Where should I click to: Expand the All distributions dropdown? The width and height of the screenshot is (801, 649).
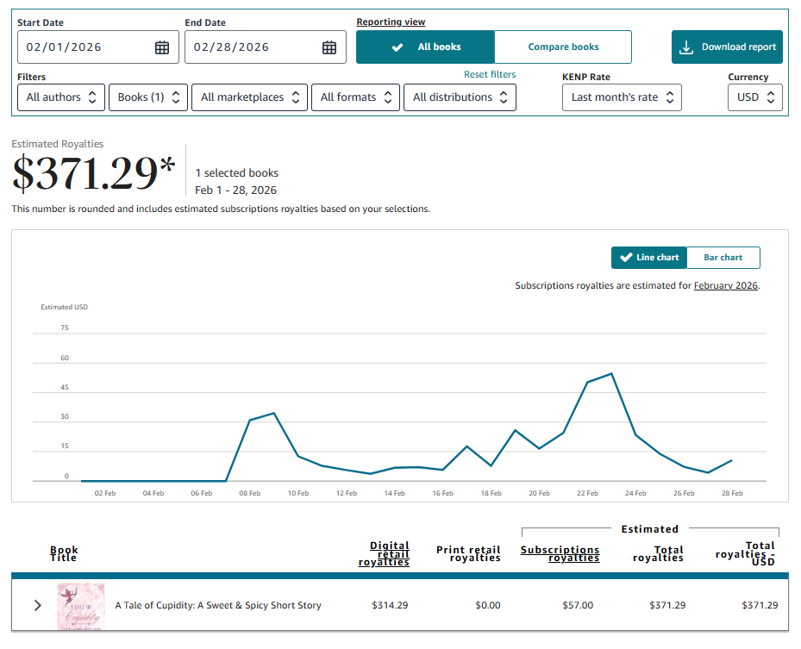460,97
